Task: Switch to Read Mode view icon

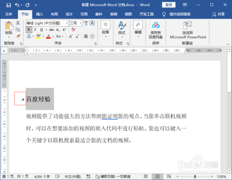Action: pos(146,176)
